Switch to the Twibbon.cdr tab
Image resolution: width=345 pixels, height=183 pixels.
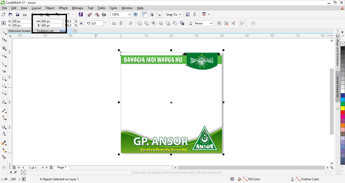(x=45, y=31)
